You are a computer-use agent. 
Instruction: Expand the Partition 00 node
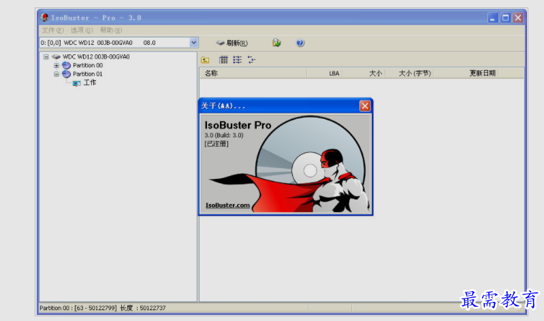coord(57,65)
